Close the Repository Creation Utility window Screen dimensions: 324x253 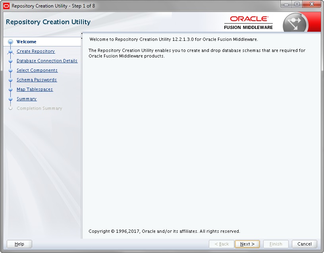[312, 4]
